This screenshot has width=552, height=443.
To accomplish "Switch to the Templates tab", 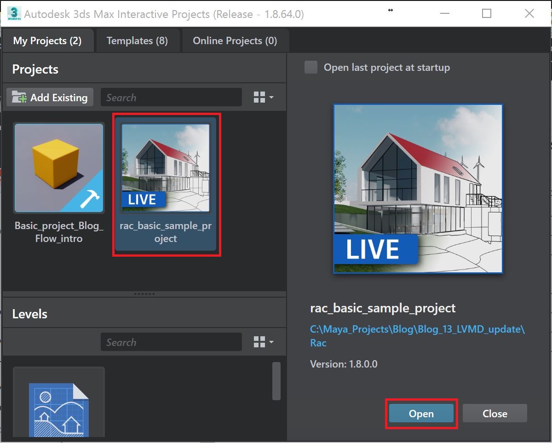I will pos(137,40).
